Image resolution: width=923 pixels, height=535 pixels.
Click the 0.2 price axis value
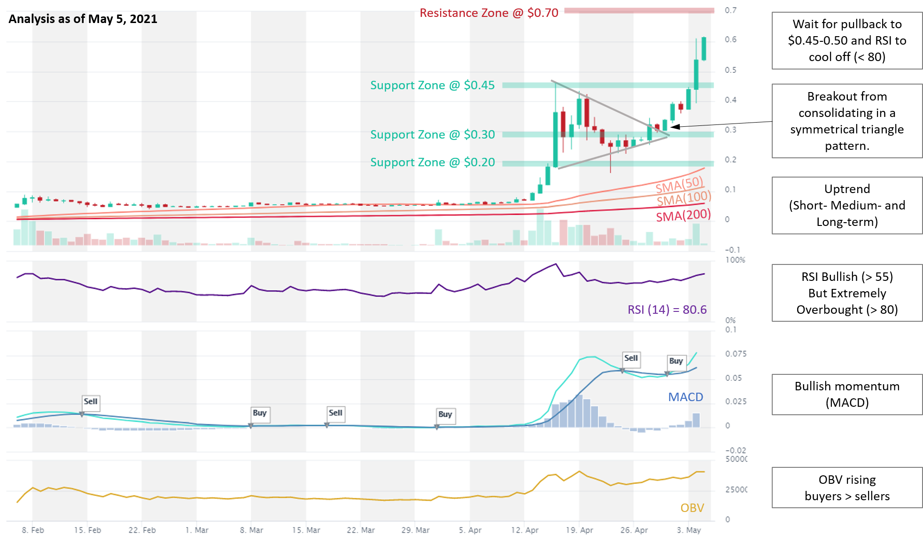(730, 160)
